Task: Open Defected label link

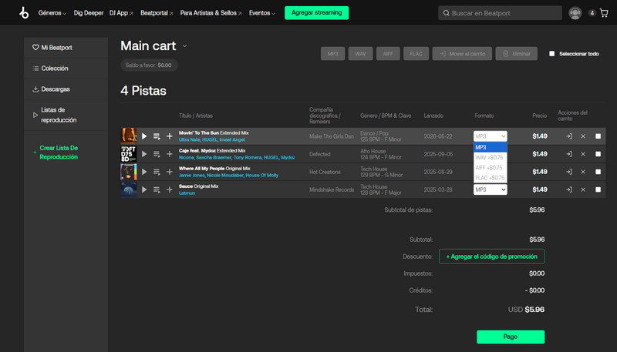Action: click(x=319, y=154)
